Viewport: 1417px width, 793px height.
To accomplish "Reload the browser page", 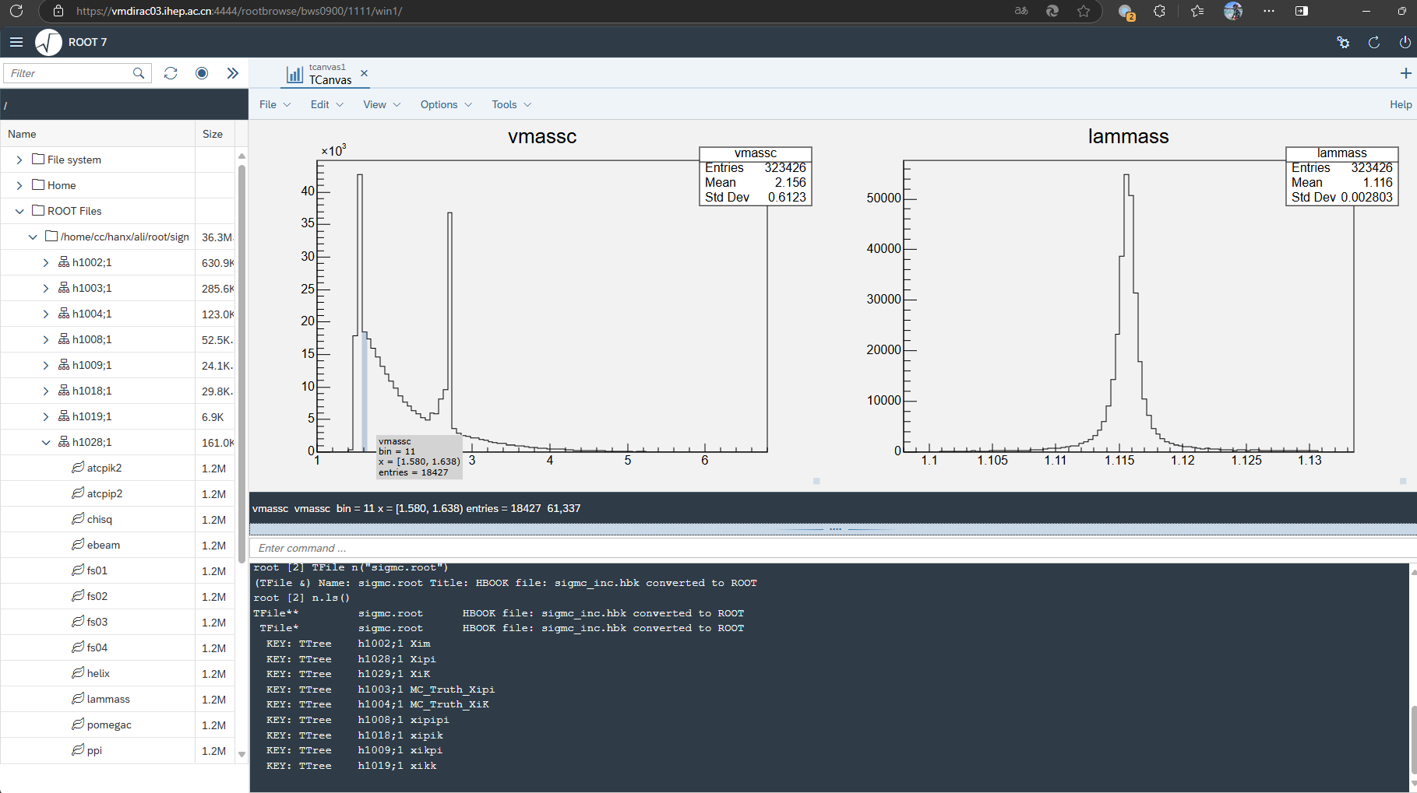I will [x=16, y=11].
